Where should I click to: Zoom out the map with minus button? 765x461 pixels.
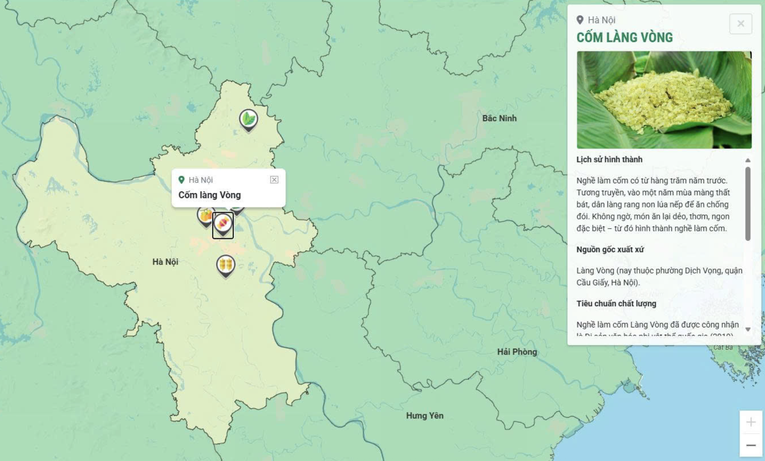751,446
